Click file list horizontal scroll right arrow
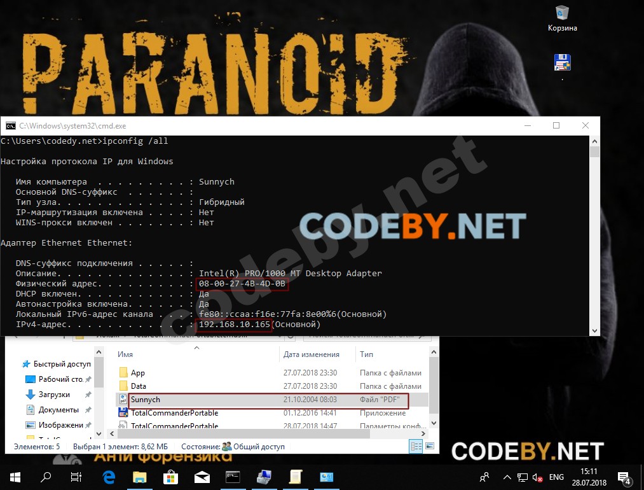644x490 pixels. 423,434
